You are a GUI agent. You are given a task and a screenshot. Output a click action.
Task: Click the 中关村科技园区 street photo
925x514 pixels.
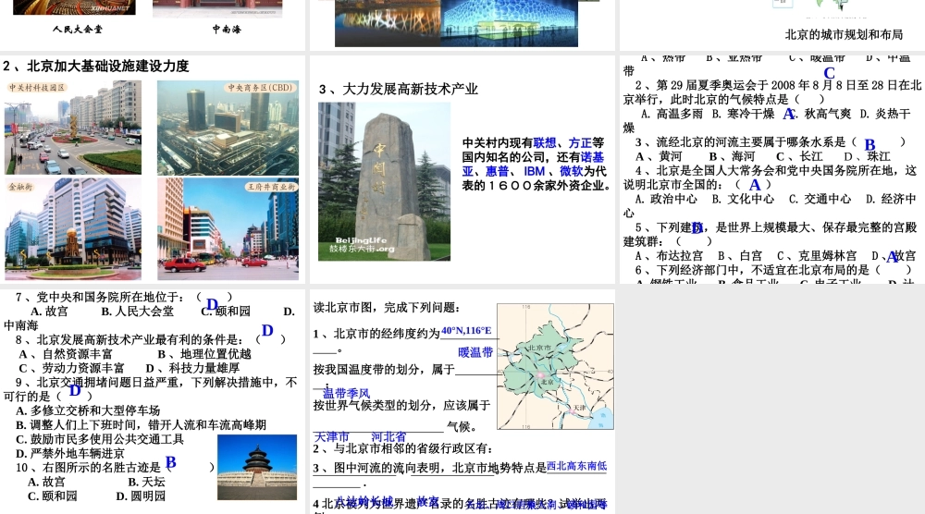(73, 128)
